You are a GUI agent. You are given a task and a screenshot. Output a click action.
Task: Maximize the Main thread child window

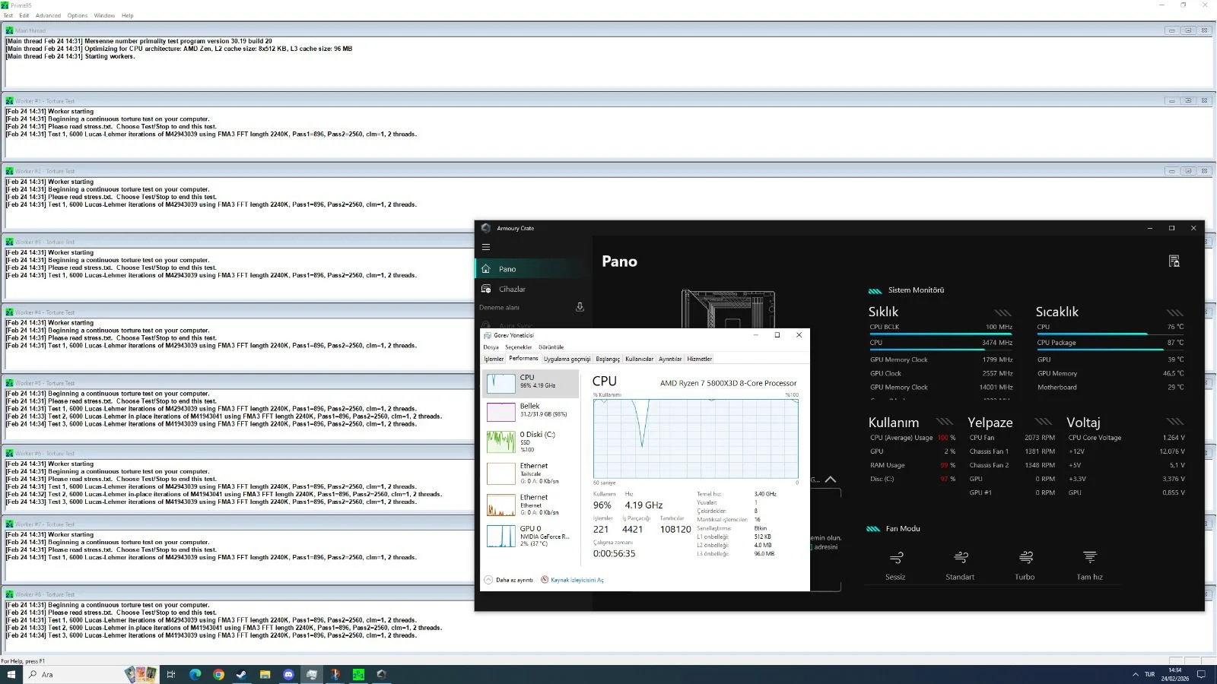point(1187,30)
